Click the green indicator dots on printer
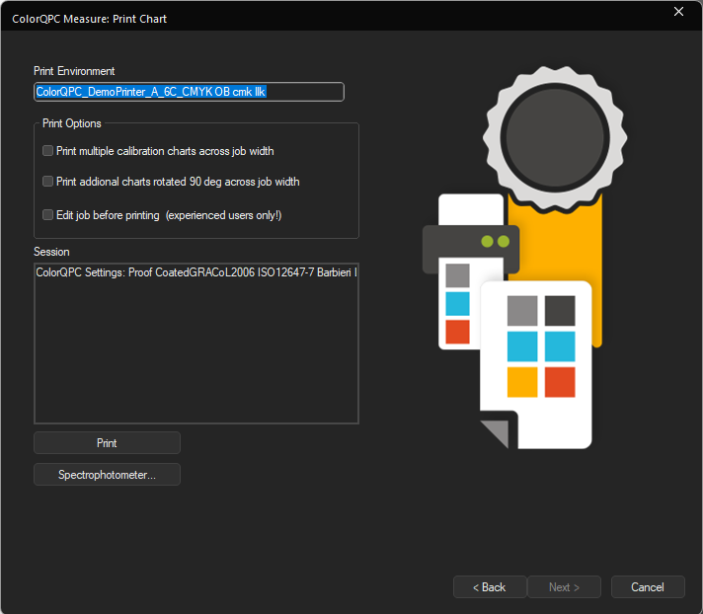Screen dimensions: 703x614 (x=495, y=242)
